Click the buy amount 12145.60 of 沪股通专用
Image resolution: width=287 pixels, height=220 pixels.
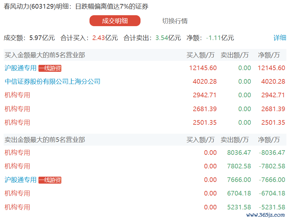click(203, 68)
